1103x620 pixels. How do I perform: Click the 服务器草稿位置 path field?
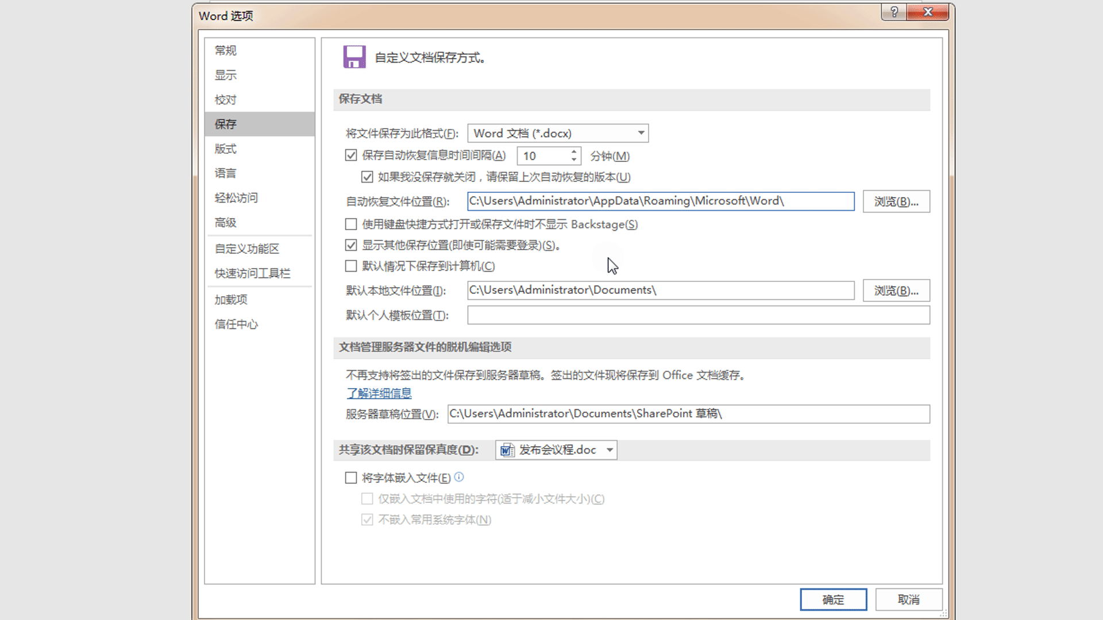click(688, 414)
